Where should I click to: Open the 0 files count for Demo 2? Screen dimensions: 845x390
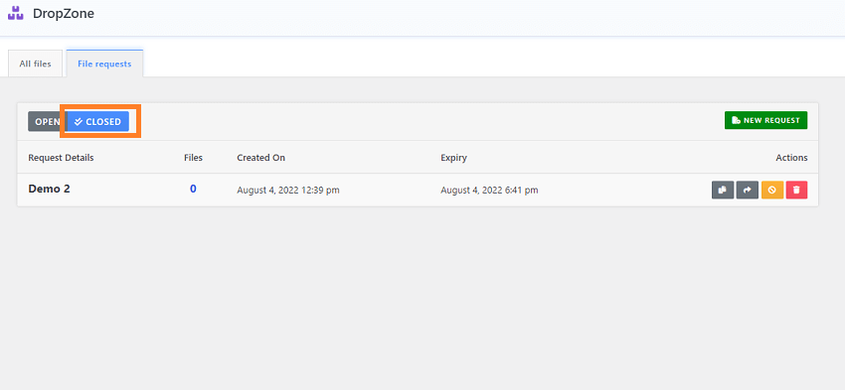point(193,189)
